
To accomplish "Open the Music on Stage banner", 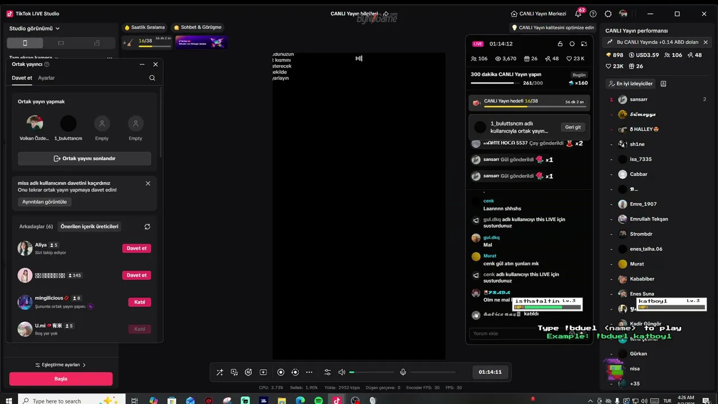I will [x=201, y=42].
